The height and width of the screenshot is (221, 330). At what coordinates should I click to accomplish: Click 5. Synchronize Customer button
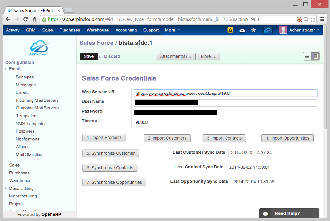[x=110, y=153]
